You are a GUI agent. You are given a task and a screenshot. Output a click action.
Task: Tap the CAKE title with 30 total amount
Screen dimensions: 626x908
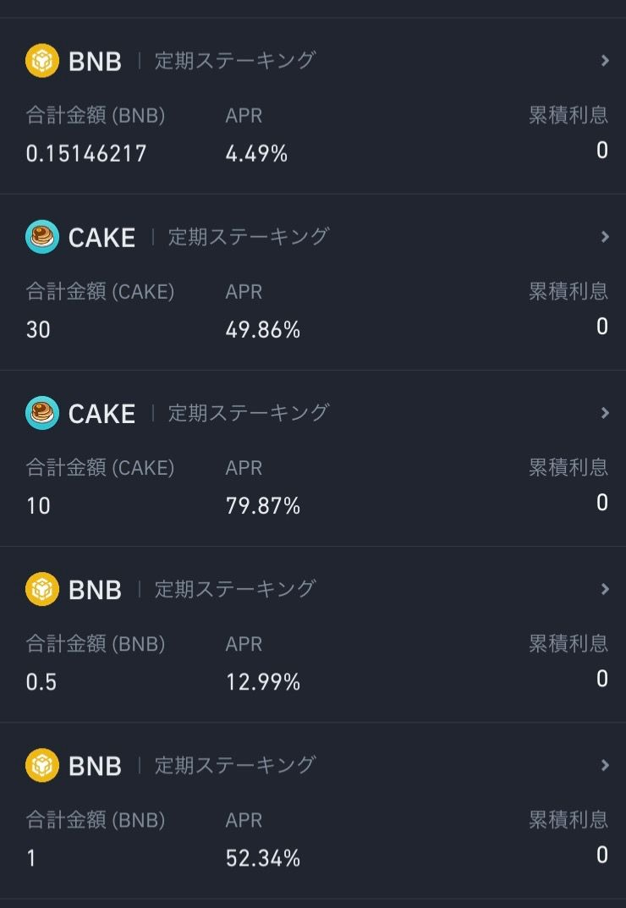[x=102, y=238]
